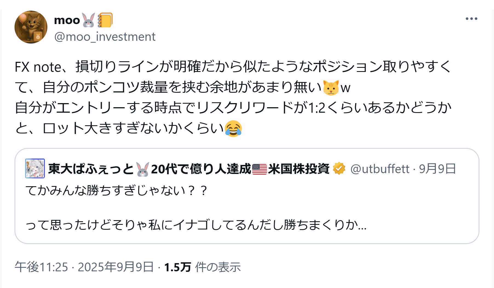Click the rabbit emoji in the quoted name

[x=143, y=169]
